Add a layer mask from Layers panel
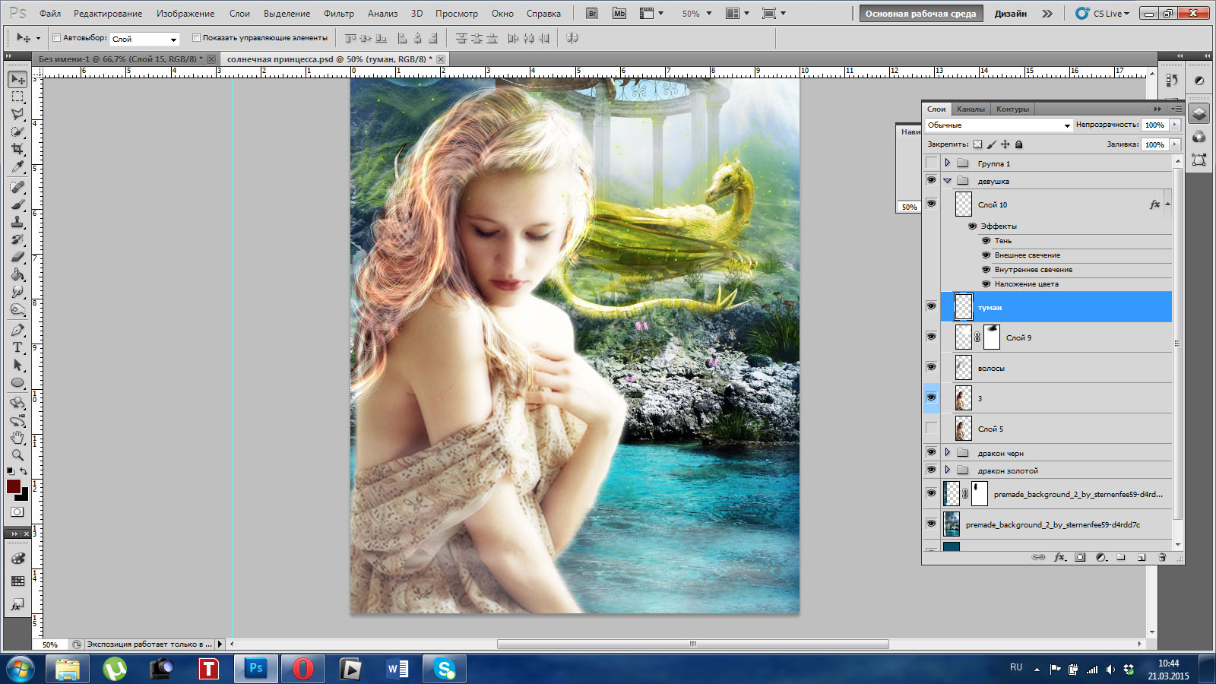 (1080, 557)
